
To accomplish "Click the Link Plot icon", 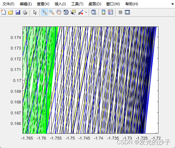I will (x=93, y=12).
